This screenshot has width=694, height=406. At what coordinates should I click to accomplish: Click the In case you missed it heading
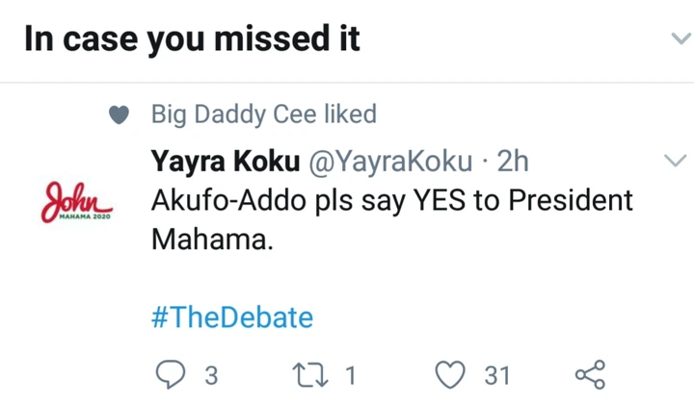point(192,38)
